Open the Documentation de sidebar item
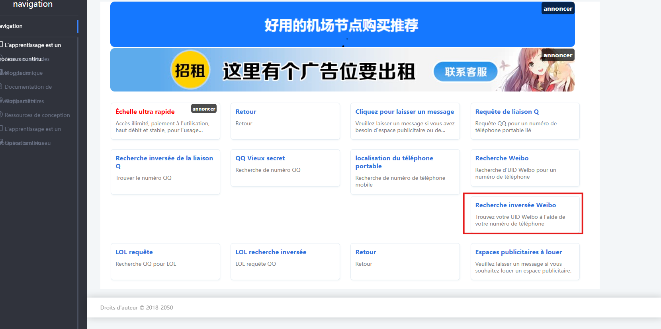The image size is (661, 329). click(x=28, y=87)
